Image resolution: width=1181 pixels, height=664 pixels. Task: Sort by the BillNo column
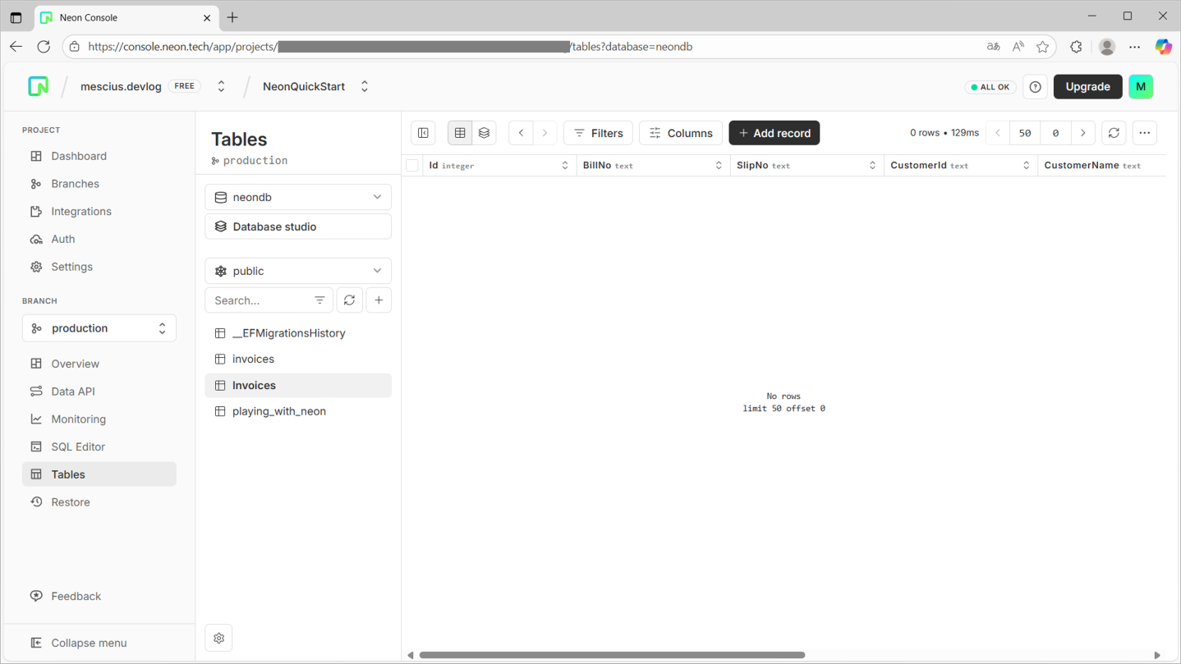pos(719,166)
